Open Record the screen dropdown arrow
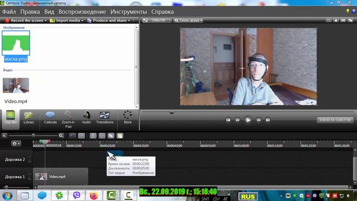357x201 pixels. 46,21
